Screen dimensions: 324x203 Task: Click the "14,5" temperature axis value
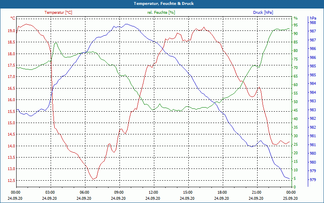click(x=11, y=134)
